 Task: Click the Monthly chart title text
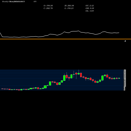point(13,2)
